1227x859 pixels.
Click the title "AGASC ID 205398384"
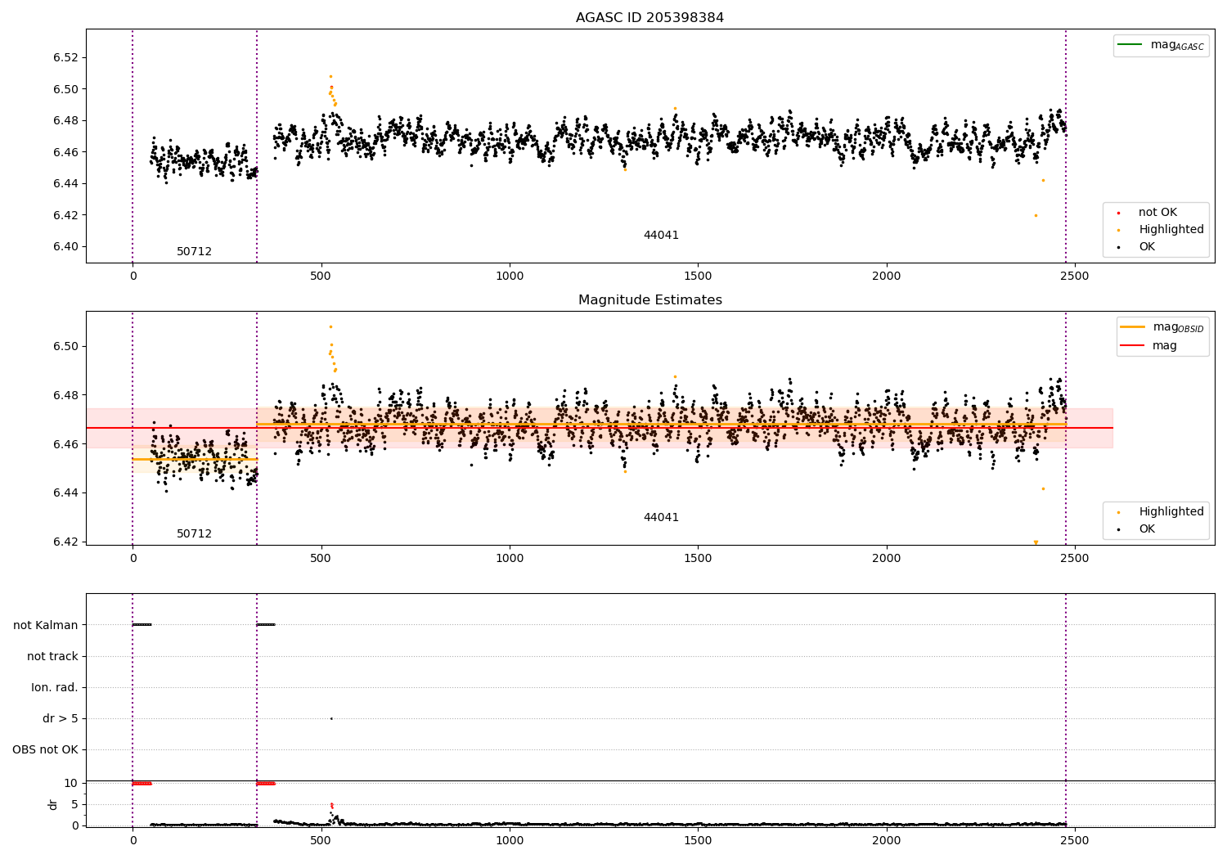point(649,18)
